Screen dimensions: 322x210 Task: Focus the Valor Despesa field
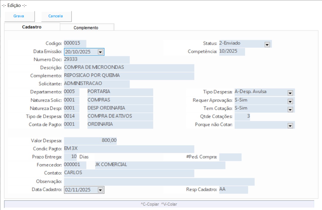tap(90, 141)
